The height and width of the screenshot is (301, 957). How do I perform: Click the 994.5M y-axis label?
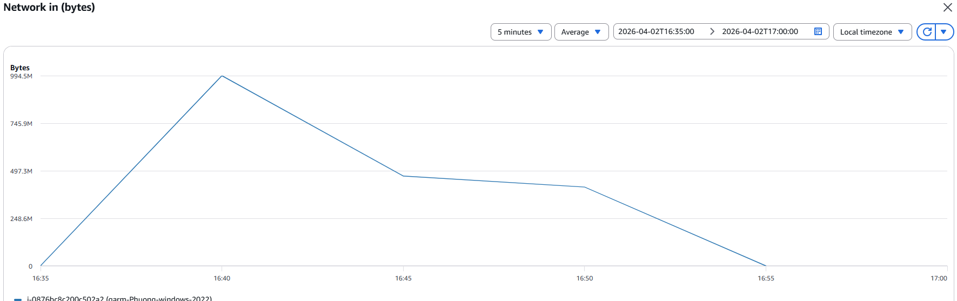(21, 76)
